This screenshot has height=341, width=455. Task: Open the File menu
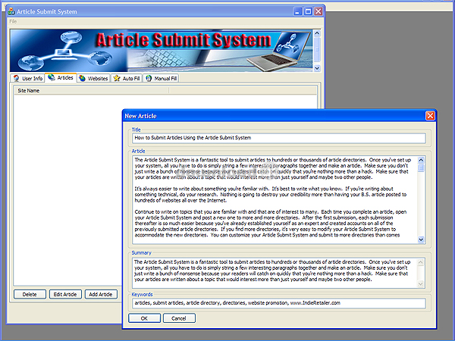coord(13,21)
